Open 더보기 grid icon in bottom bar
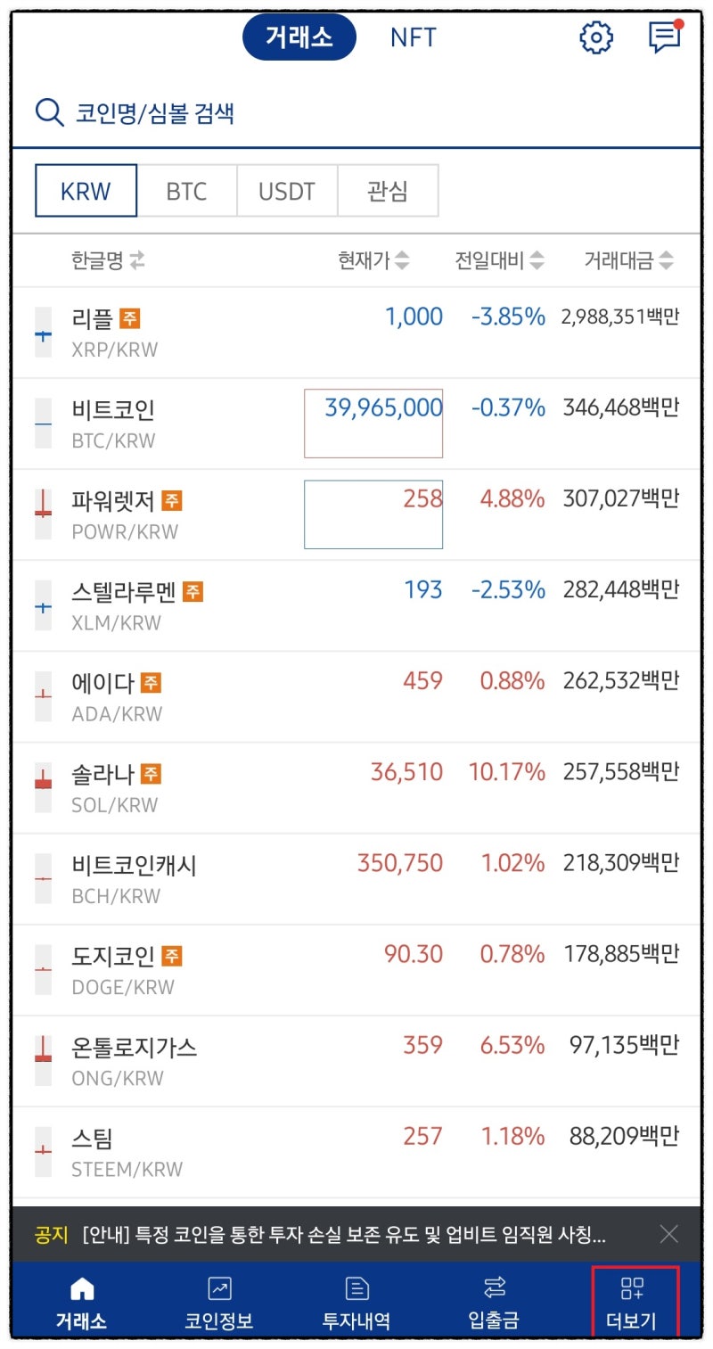This screenshot has width=713, height=1349. coord(632,1287)
